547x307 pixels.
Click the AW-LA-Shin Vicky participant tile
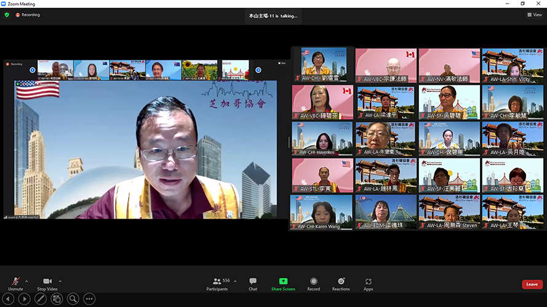(x=512, y=65)
